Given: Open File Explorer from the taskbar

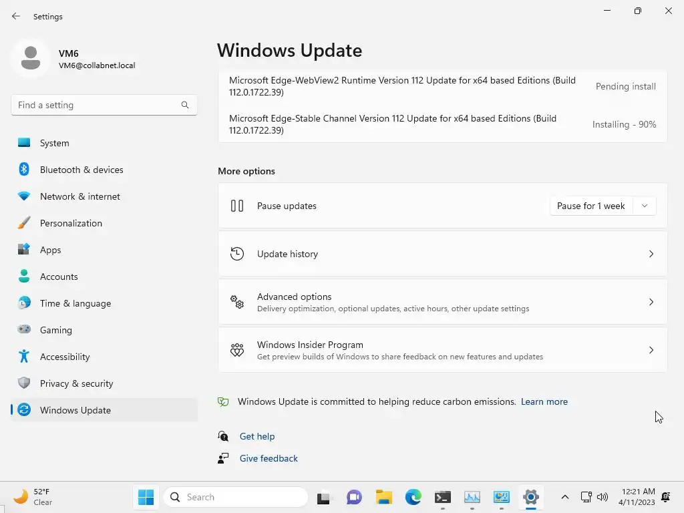Looking at the screenshot, I should click(384, 497).
